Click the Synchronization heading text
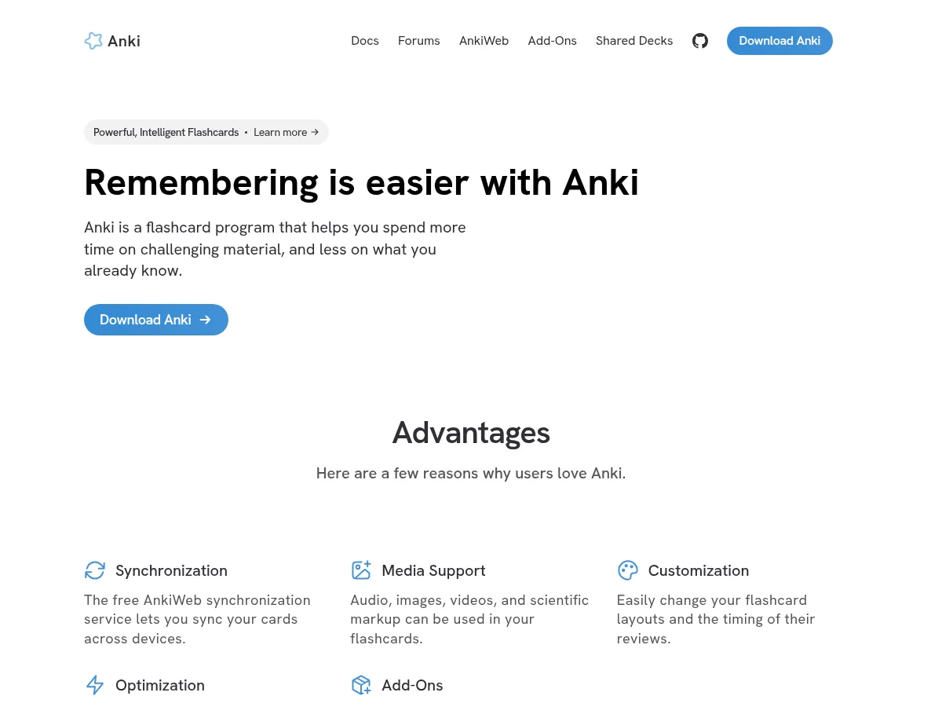942x707 pixels. coord(171,570)
